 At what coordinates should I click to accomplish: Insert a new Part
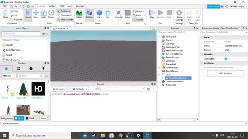tap(99, 14)
